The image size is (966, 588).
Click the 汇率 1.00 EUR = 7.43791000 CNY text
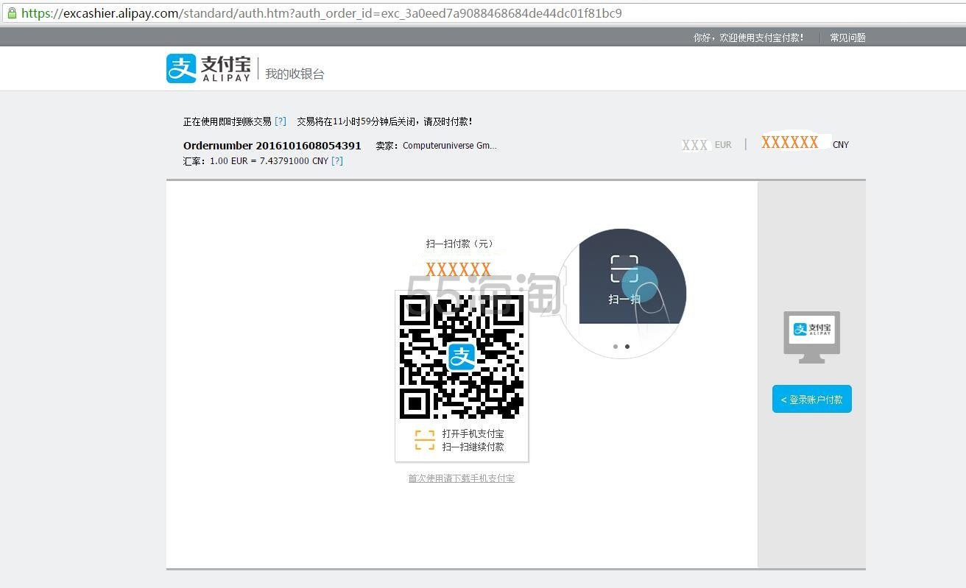[x=256, y=160]
